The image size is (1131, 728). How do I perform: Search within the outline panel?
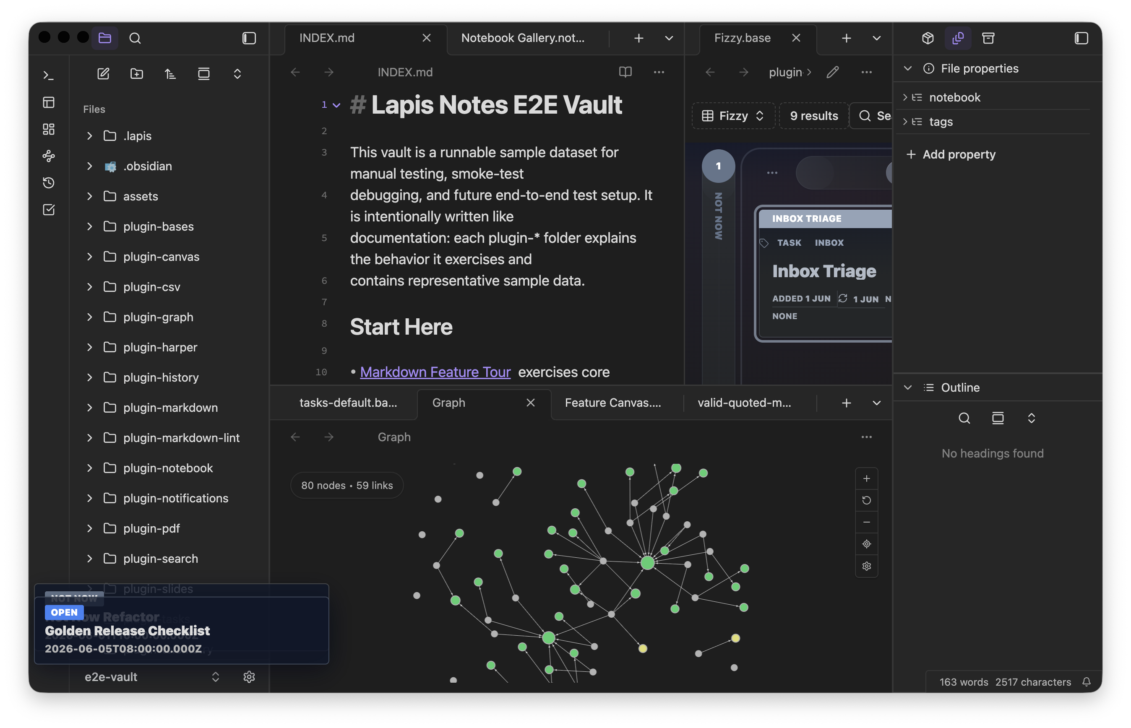[964, 418]
